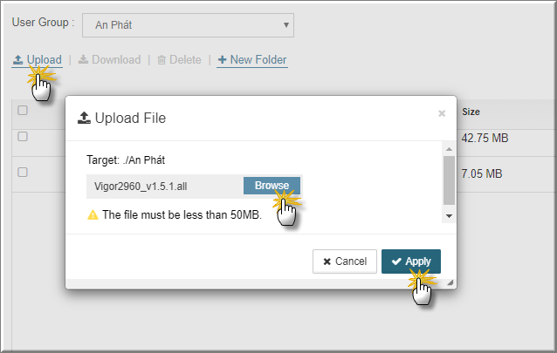Click the dialog resize grip corner
Viewport: 557px width, 353px height.
[x=450, y=282]
